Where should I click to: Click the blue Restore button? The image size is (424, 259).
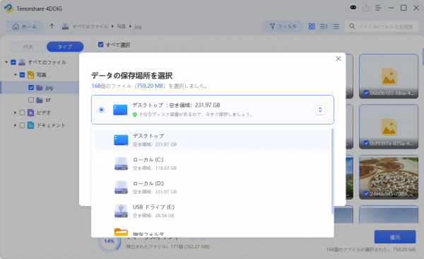(395, 237)
